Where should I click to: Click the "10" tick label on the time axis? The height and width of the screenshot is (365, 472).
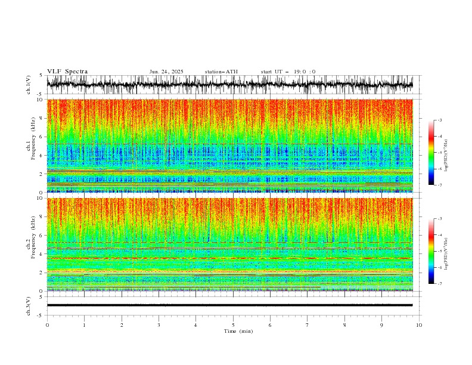[x=419, y=325]
